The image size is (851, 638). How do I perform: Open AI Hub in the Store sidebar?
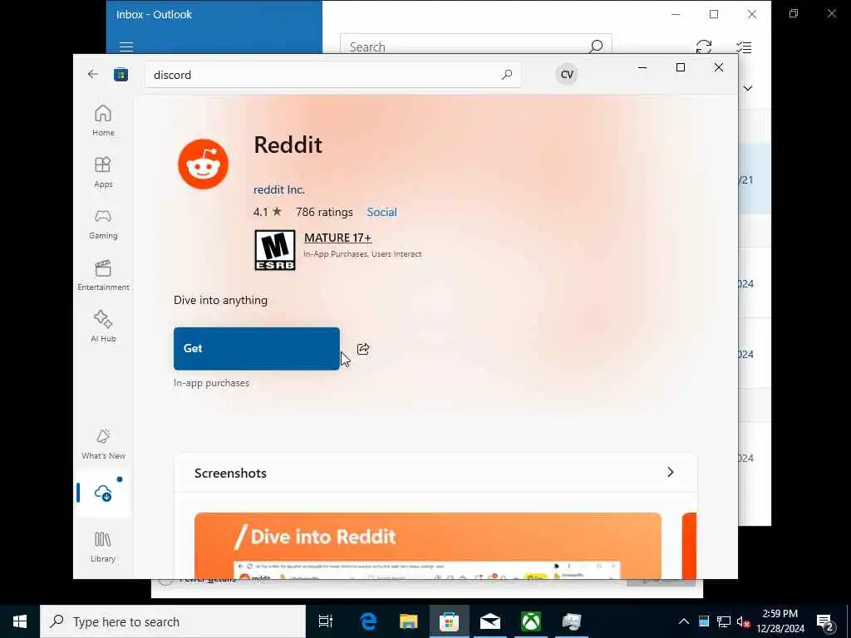[103, 326]
